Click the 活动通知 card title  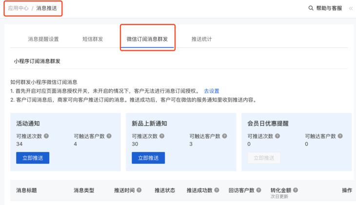(28, 123)
